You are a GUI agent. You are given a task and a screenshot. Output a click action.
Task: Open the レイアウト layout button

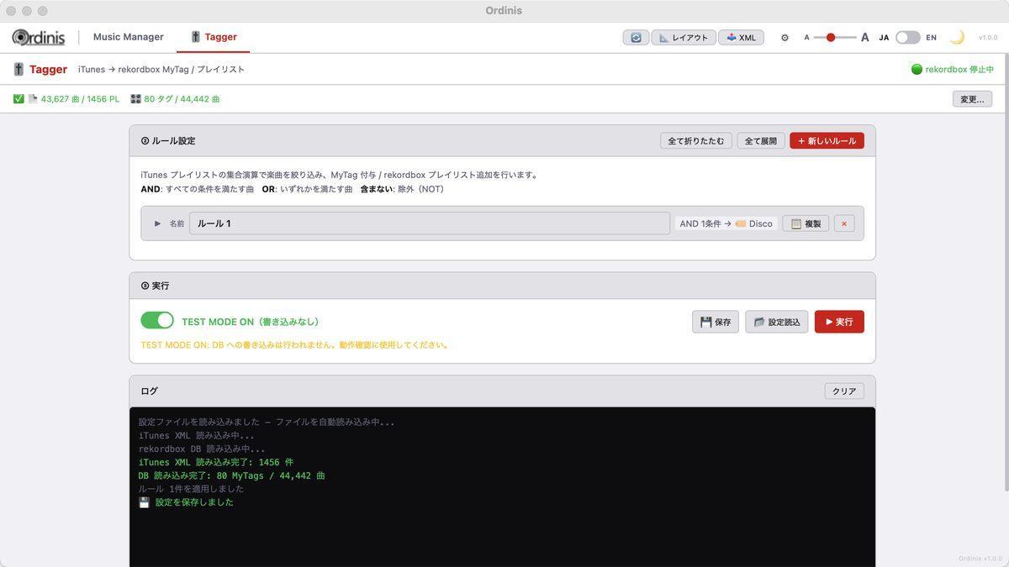pos(684,38)
